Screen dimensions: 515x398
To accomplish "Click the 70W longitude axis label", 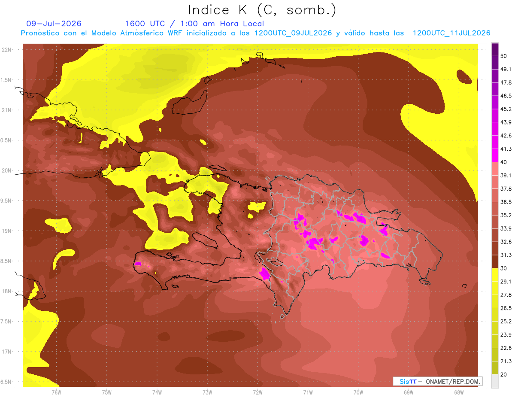I will click(358, 392).
